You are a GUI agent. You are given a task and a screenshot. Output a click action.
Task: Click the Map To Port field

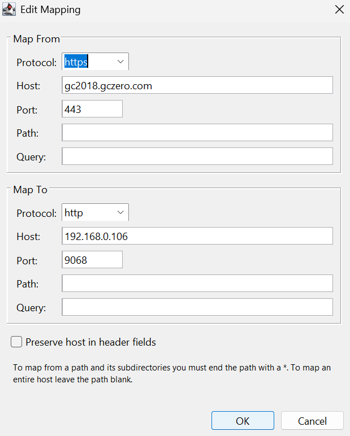tap(92, 260)
